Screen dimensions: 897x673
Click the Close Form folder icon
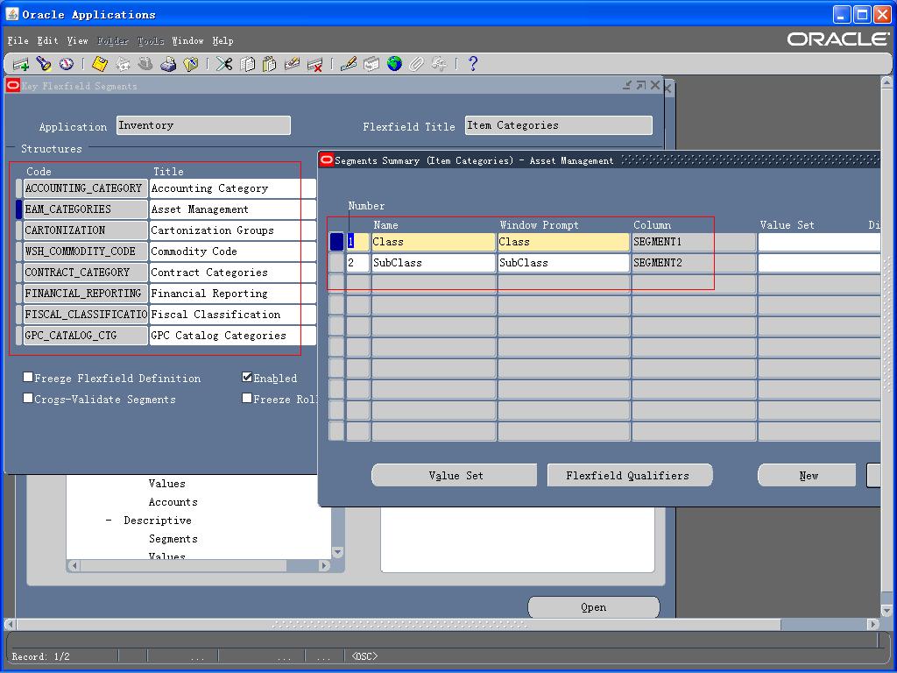point(190,64)
